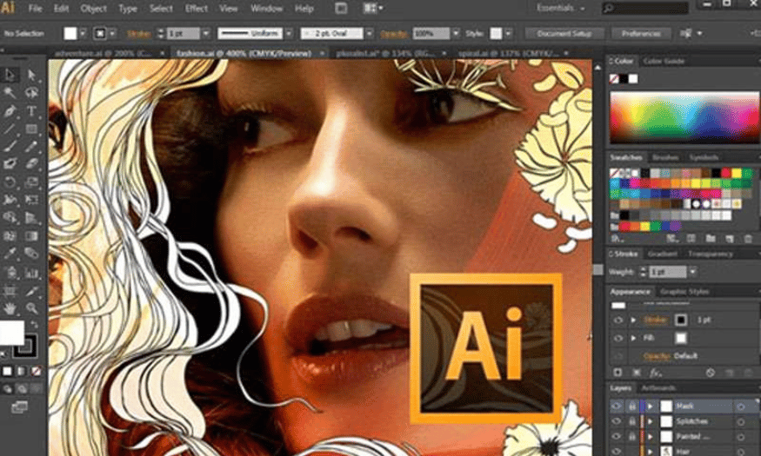Screen dimensions: 761x456
Task: Switch to the Color Guide tab
Action: tap(664, 61)
